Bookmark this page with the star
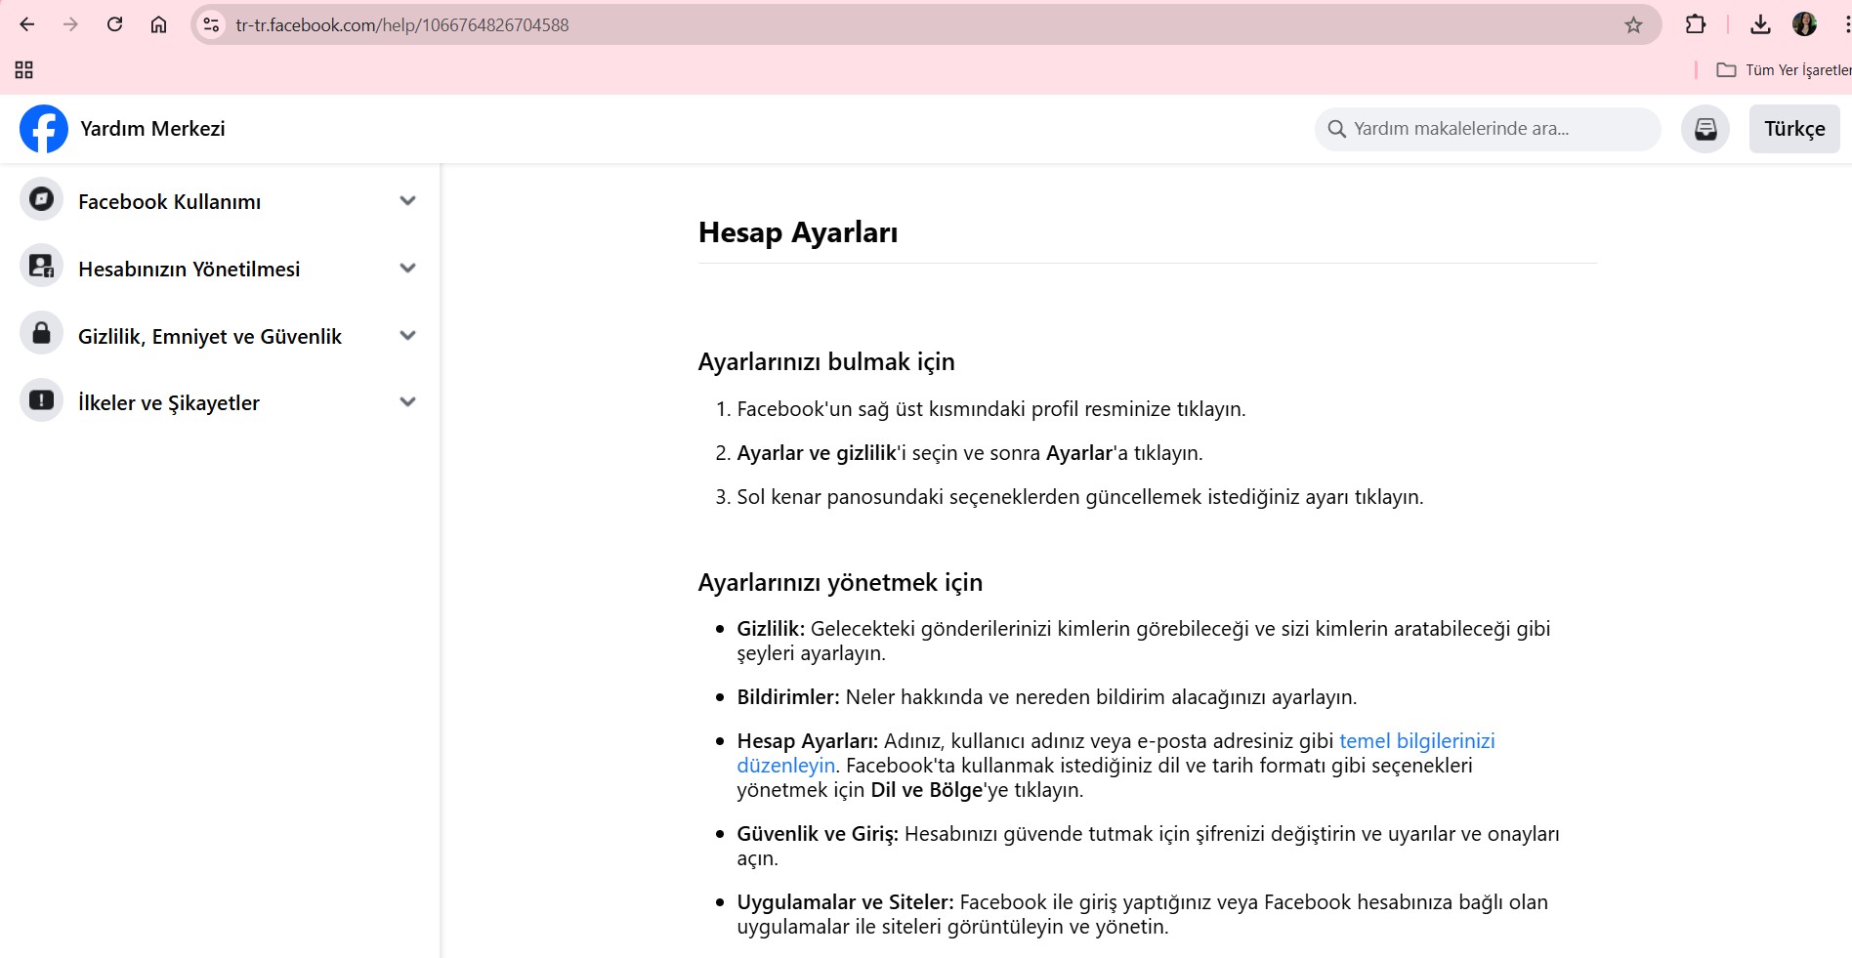Image resolution: width=1852 pixels, height=958 pixels. pyautogui.click(x=1633, y=24)
